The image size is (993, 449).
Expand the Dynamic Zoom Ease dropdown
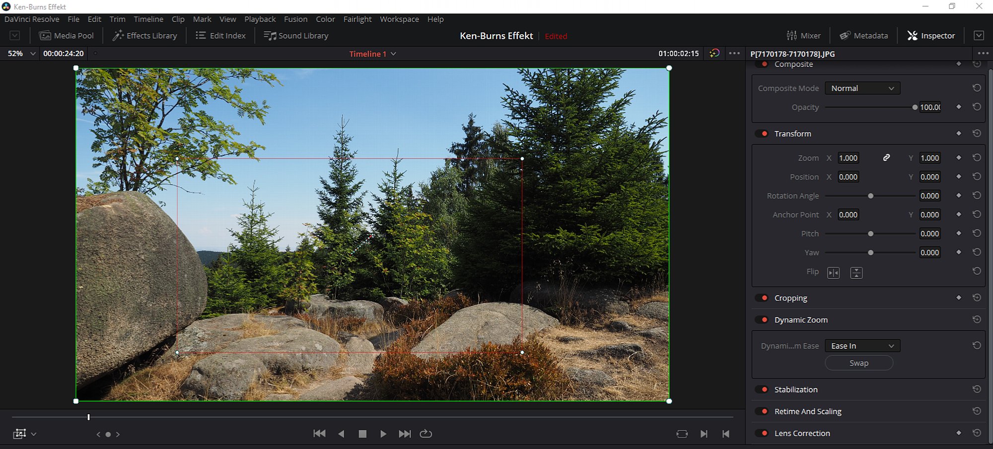(862, 346)
